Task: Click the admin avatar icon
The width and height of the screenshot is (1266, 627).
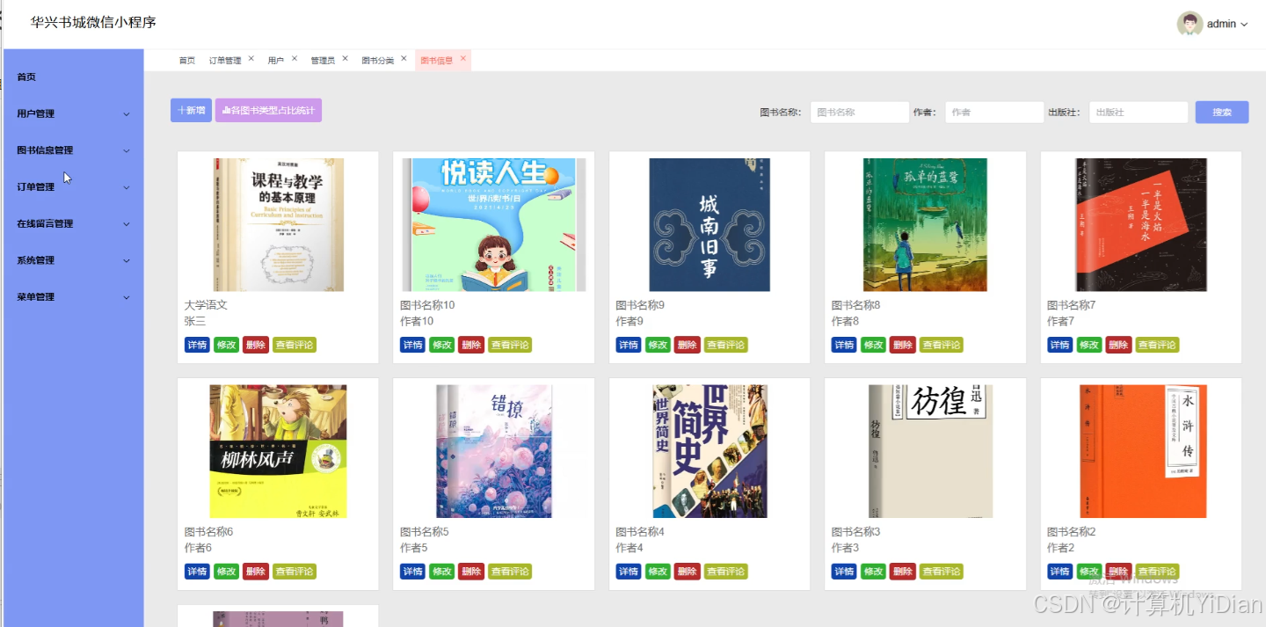Action: click(x=1190, y=24)
